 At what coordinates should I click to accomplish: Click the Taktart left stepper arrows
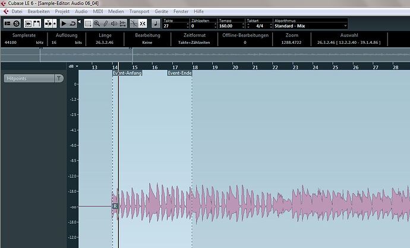coord(248,26)
